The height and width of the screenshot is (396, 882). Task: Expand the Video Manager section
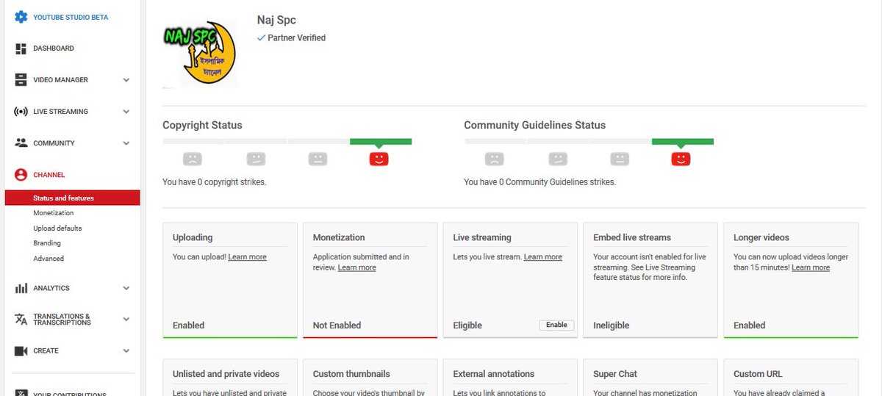(126, 80)
